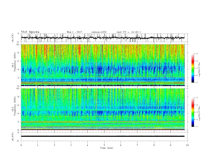Screen dimensions: 211x163
Task: Click the "-3" label on ch.2 colorbar
Action: click(196, 98)
